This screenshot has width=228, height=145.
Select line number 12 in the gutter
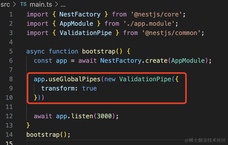click(x=9, y=116)
